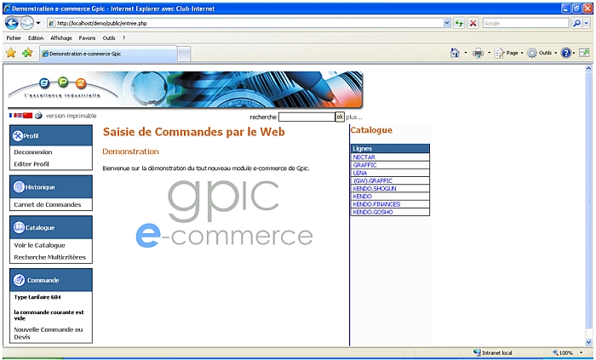The image size is (596, 360).
Task: Expand the address bar history dropdown
Action: tap(447, 23)
